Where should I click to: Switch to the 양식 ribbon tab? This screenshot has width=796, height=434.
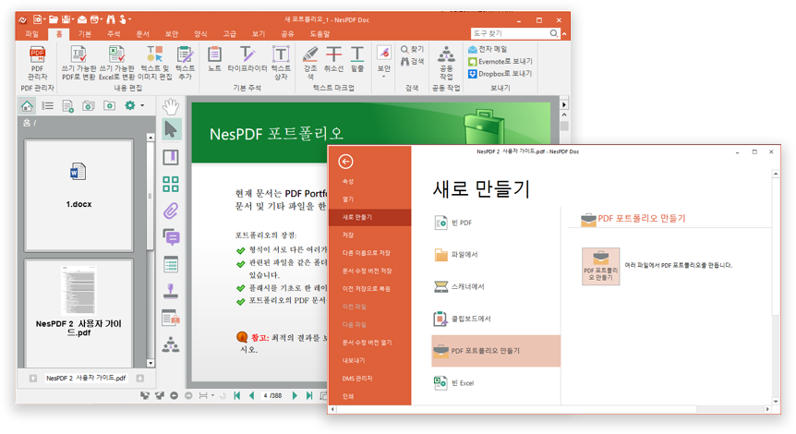200,34
